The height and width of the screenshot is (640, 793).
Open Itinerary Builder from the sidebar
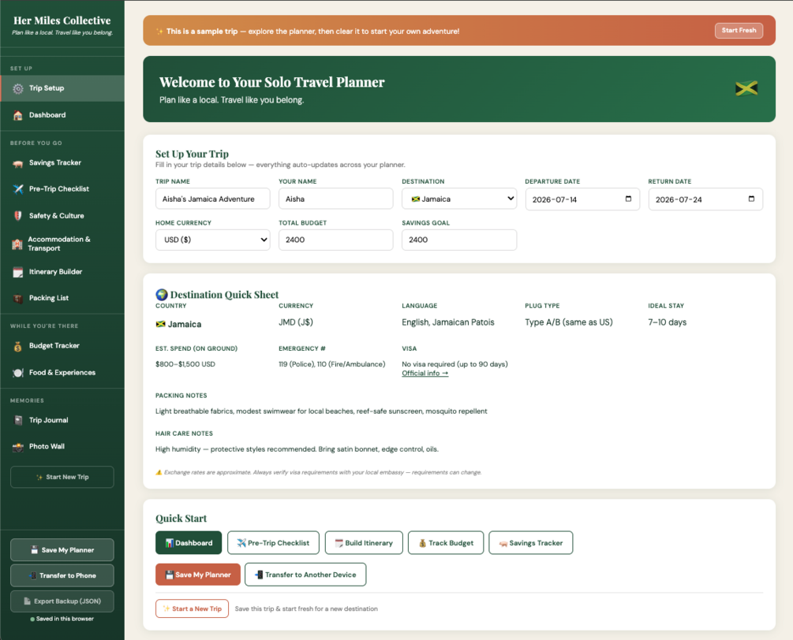[x=62, y=272]
